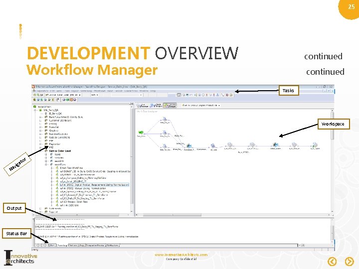Open the Copy output tab
Screen dimensions: 359x269
(x=82, y=245)
